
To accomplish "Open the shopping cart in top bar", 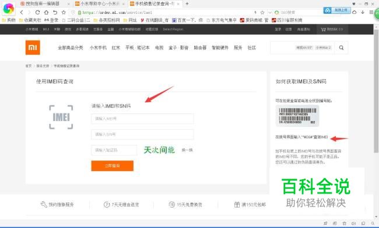I will click(332, 30).
